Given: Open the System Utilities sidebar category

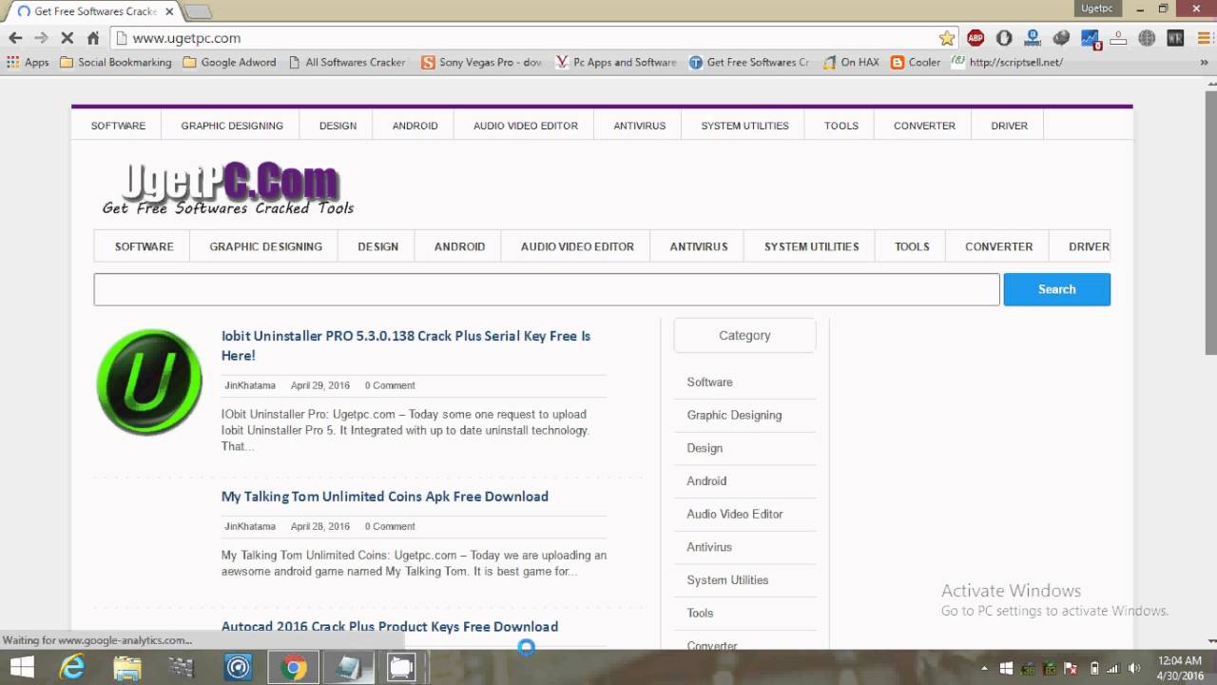Looking at the screenshot, I should click(x=727, y=580).
